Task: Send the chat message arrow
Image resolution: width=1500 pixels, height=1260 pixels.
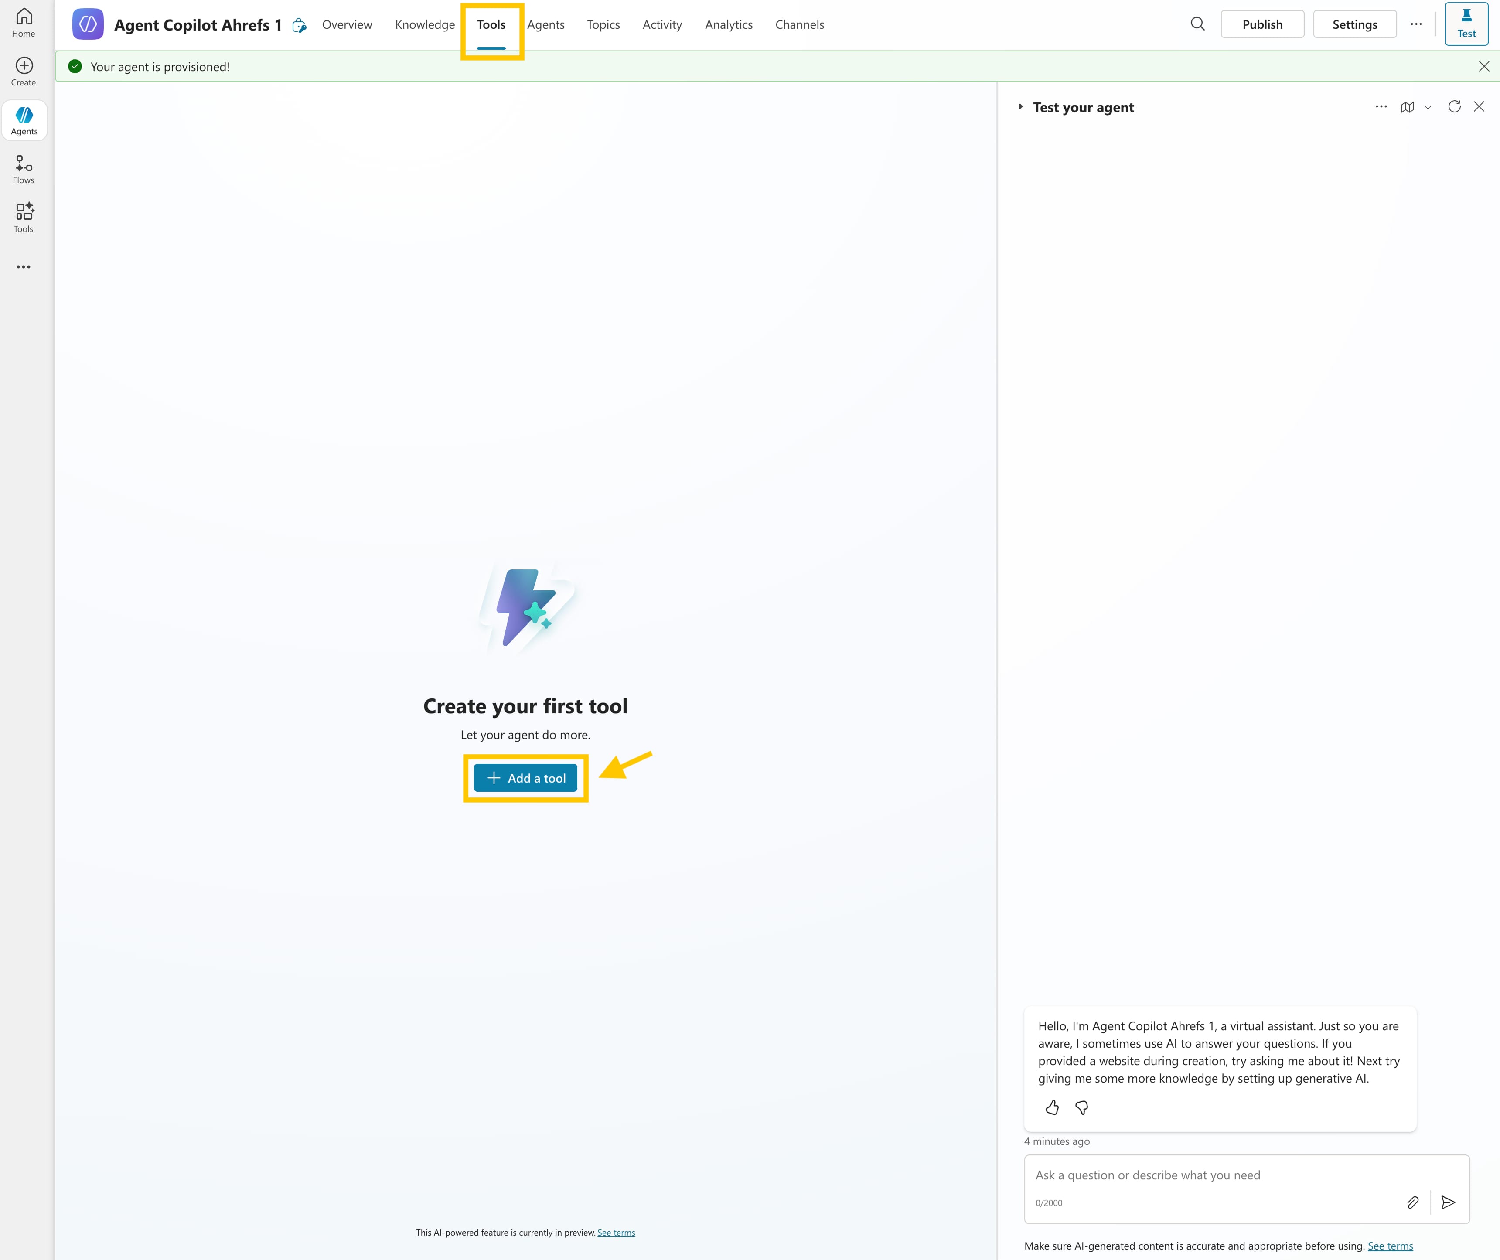Action: (x=1448, y=1203)
